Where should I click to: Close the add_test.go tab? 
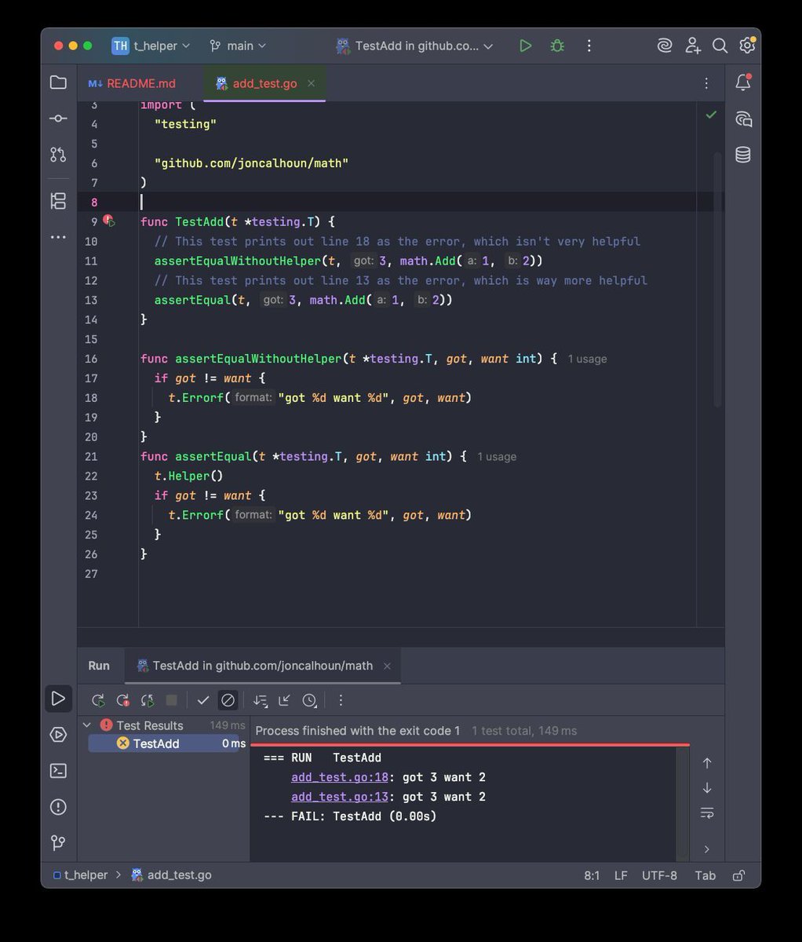point(312,83)
